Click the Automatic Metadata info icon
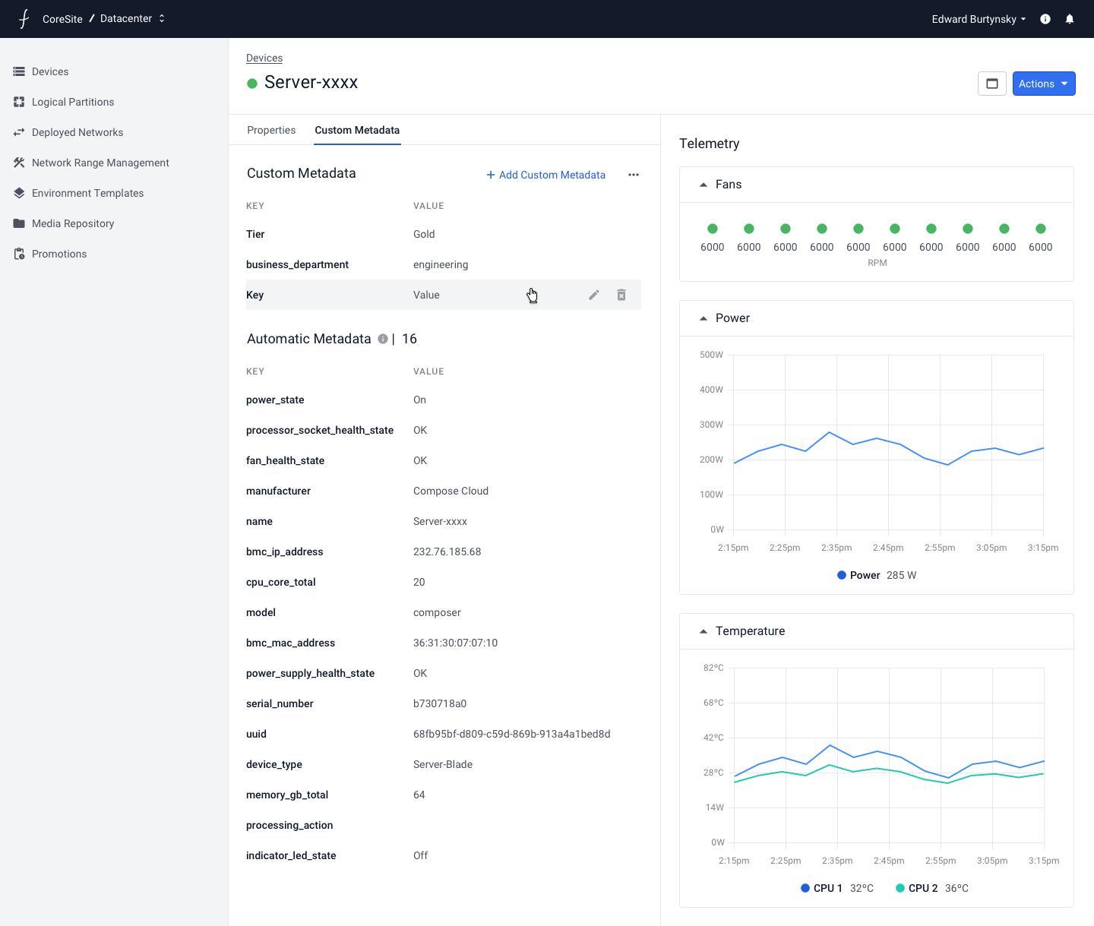The height and width of the screenshot is (926, 1094). tap(383, 339)
